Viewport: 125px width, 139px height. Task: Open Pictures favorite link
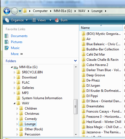pyautogui.click(x=17, y=42)
